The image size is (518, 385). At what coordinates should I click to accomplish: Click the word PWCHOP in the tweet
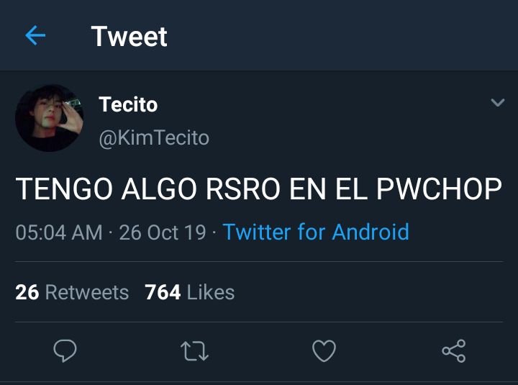click(440, 189)
